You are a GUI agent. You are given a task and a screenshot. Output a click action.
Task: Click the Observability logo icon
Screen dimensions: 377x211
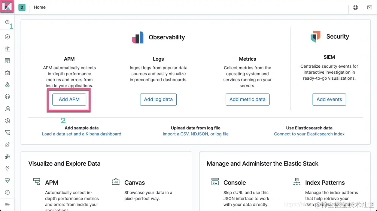138,37
